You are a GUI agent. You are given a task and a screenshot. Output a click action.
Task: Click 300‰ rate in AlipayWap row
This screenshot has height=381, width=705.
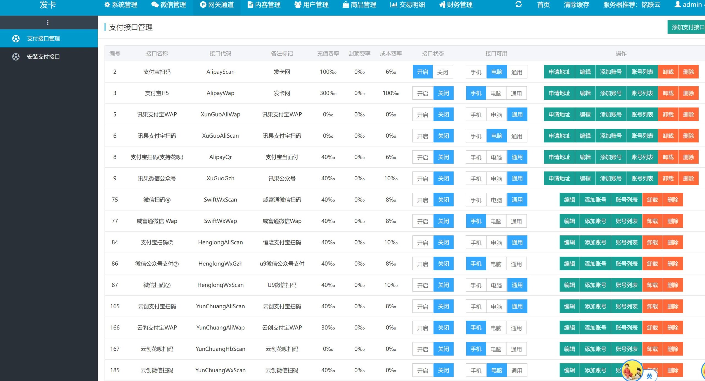(x=328, y=93)
